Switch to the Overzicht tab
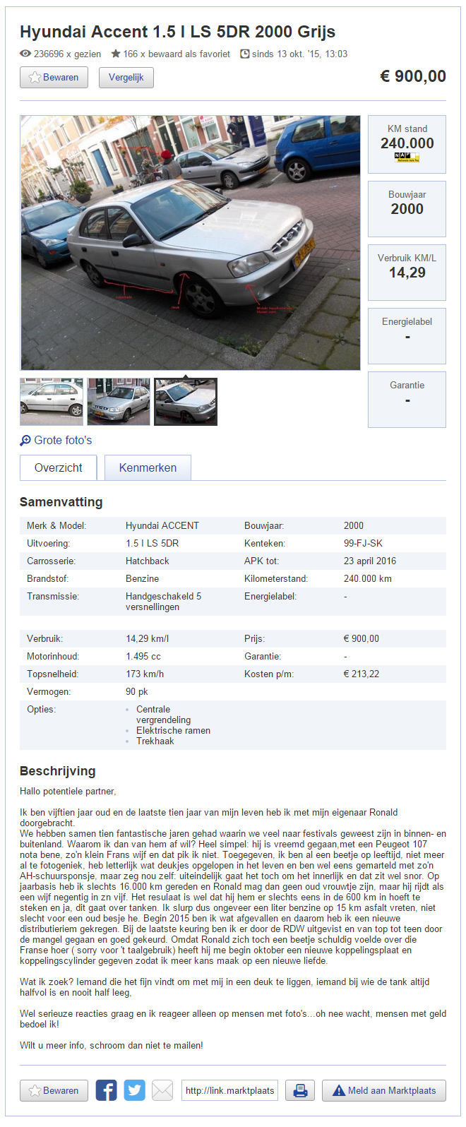Viewport: 466px width, 1127px height. (58, 467)
